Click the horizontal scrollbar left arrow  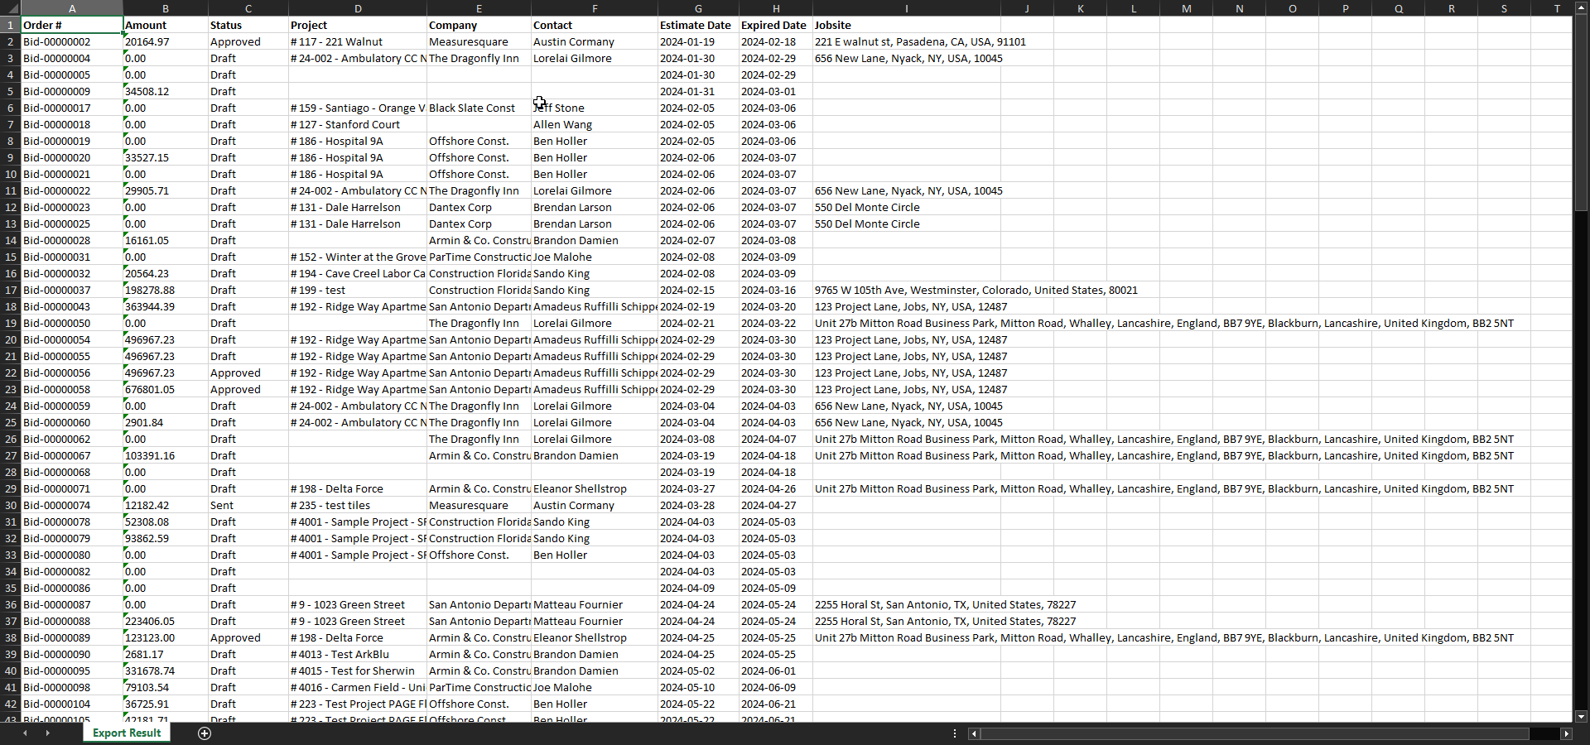(x=975, y=733)
